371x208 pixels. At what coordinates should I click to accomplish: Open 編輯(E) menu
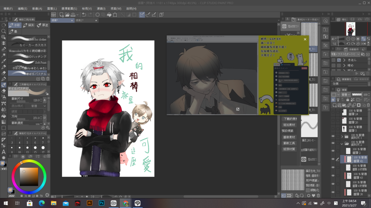tap(22, 9)
